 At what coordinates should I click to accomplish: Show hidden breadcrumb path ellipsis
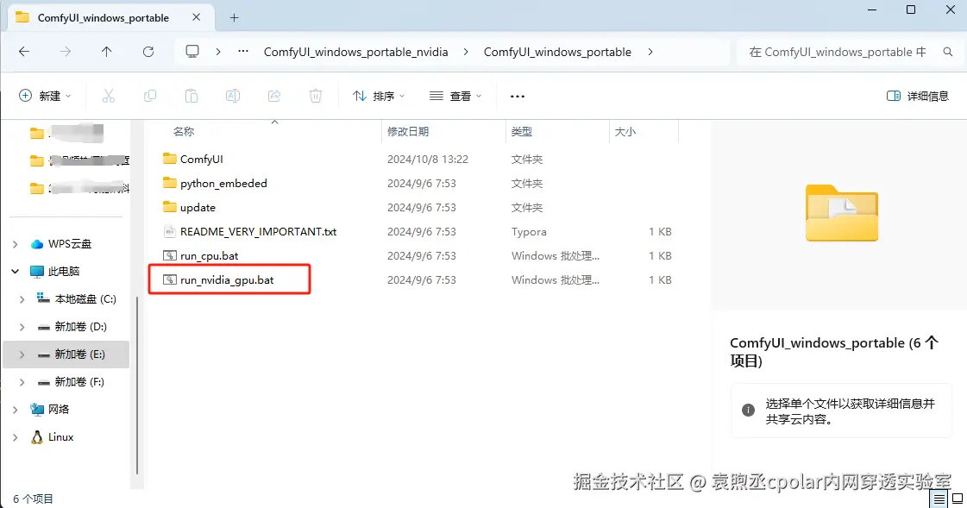pyautogui.click(x=243, y=52)
